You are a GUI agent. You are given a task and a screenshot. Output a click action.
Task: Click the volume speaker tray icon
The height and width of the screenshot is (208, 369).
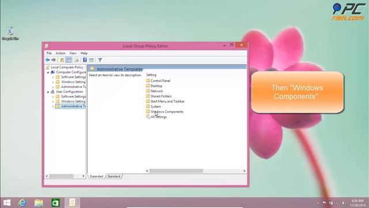tap(343, 203)
